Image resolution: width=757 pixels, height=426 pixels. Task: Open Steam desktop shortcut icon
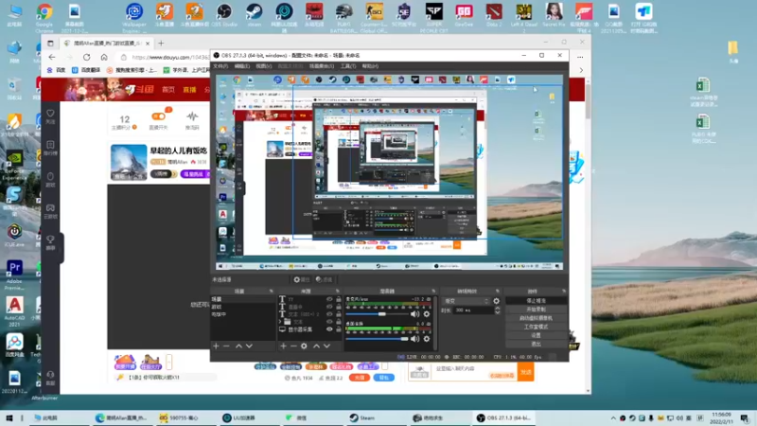(254, 14)
